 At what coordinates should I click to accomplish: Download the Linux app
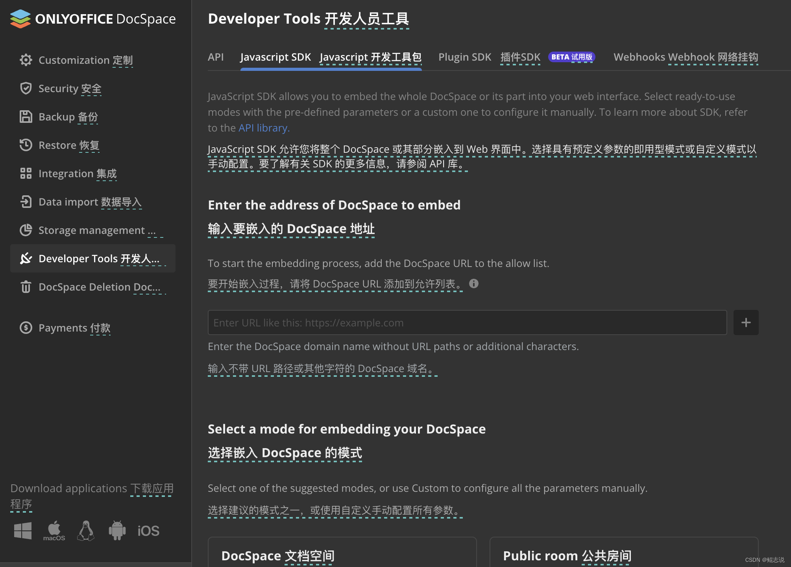pyautogui.click(x=86, y=531)
